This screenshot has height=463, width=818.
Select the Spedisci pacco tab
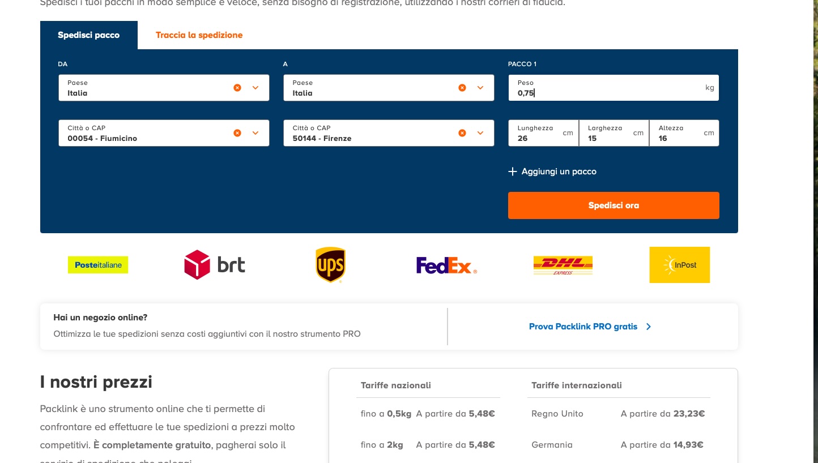tap(89, 35)
